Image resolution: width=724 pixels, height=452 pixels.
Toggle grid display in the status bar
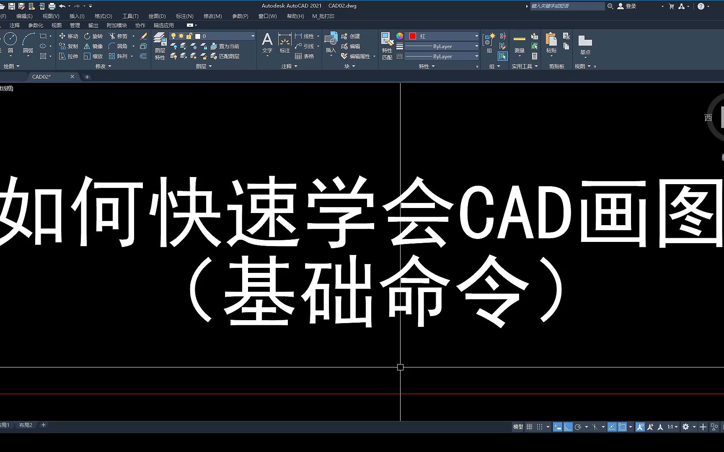(x=529, y=426)
